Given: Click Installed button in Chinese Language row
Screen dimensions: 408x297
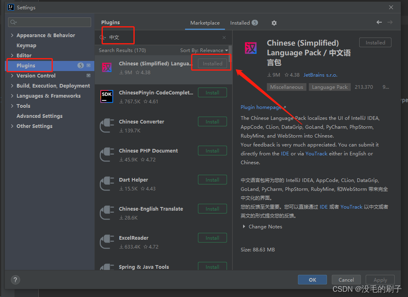Looking at the screenshot, I should [x=212, y=64].
